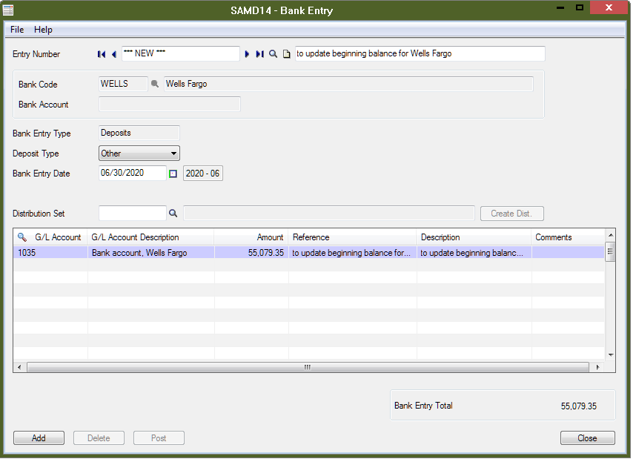Jump to last entry navigation arrow
The image size is (636, 459).
(x=259, y=54)
